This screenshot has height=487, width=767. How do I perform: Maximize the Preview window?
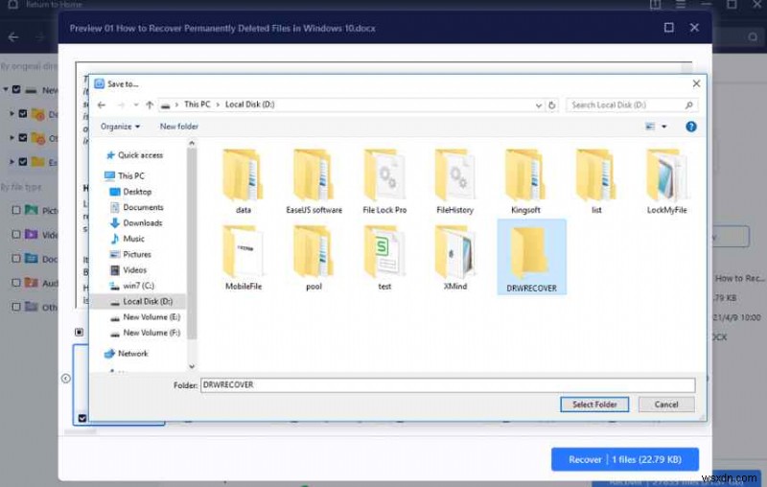pyautogui.click(x=668, y=28)
